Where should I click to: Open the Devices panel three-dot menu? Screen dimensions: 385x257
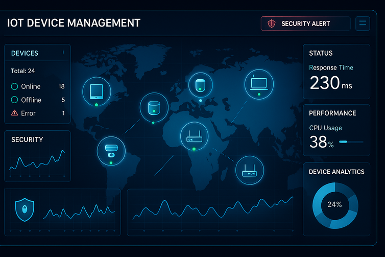click(63, 53)
